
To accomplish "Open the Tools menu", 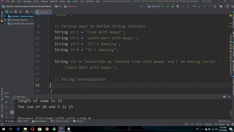I will click(75, 1).
